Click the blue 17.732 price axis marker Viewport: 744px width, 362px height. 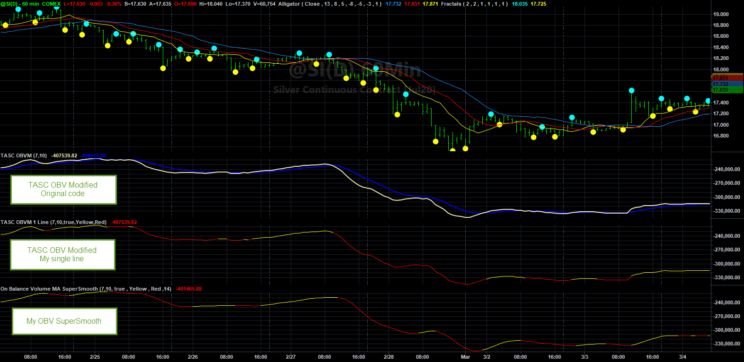point(727,84)
